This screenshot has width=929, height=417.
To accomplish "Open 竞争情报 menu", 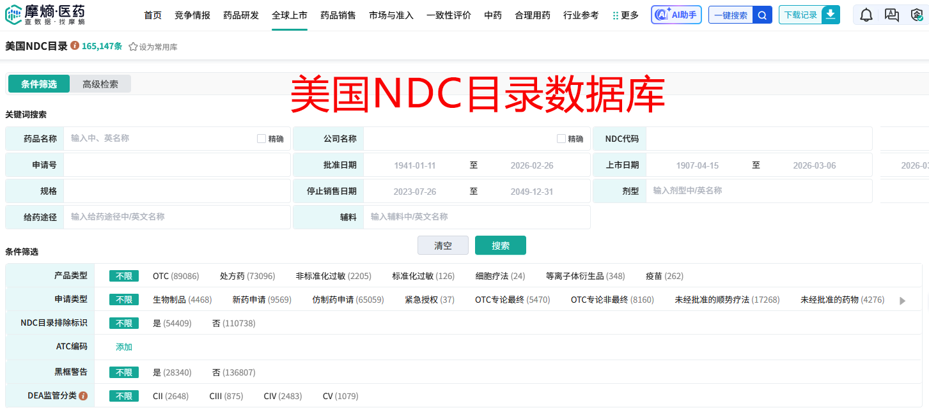I will coord(192,15).
